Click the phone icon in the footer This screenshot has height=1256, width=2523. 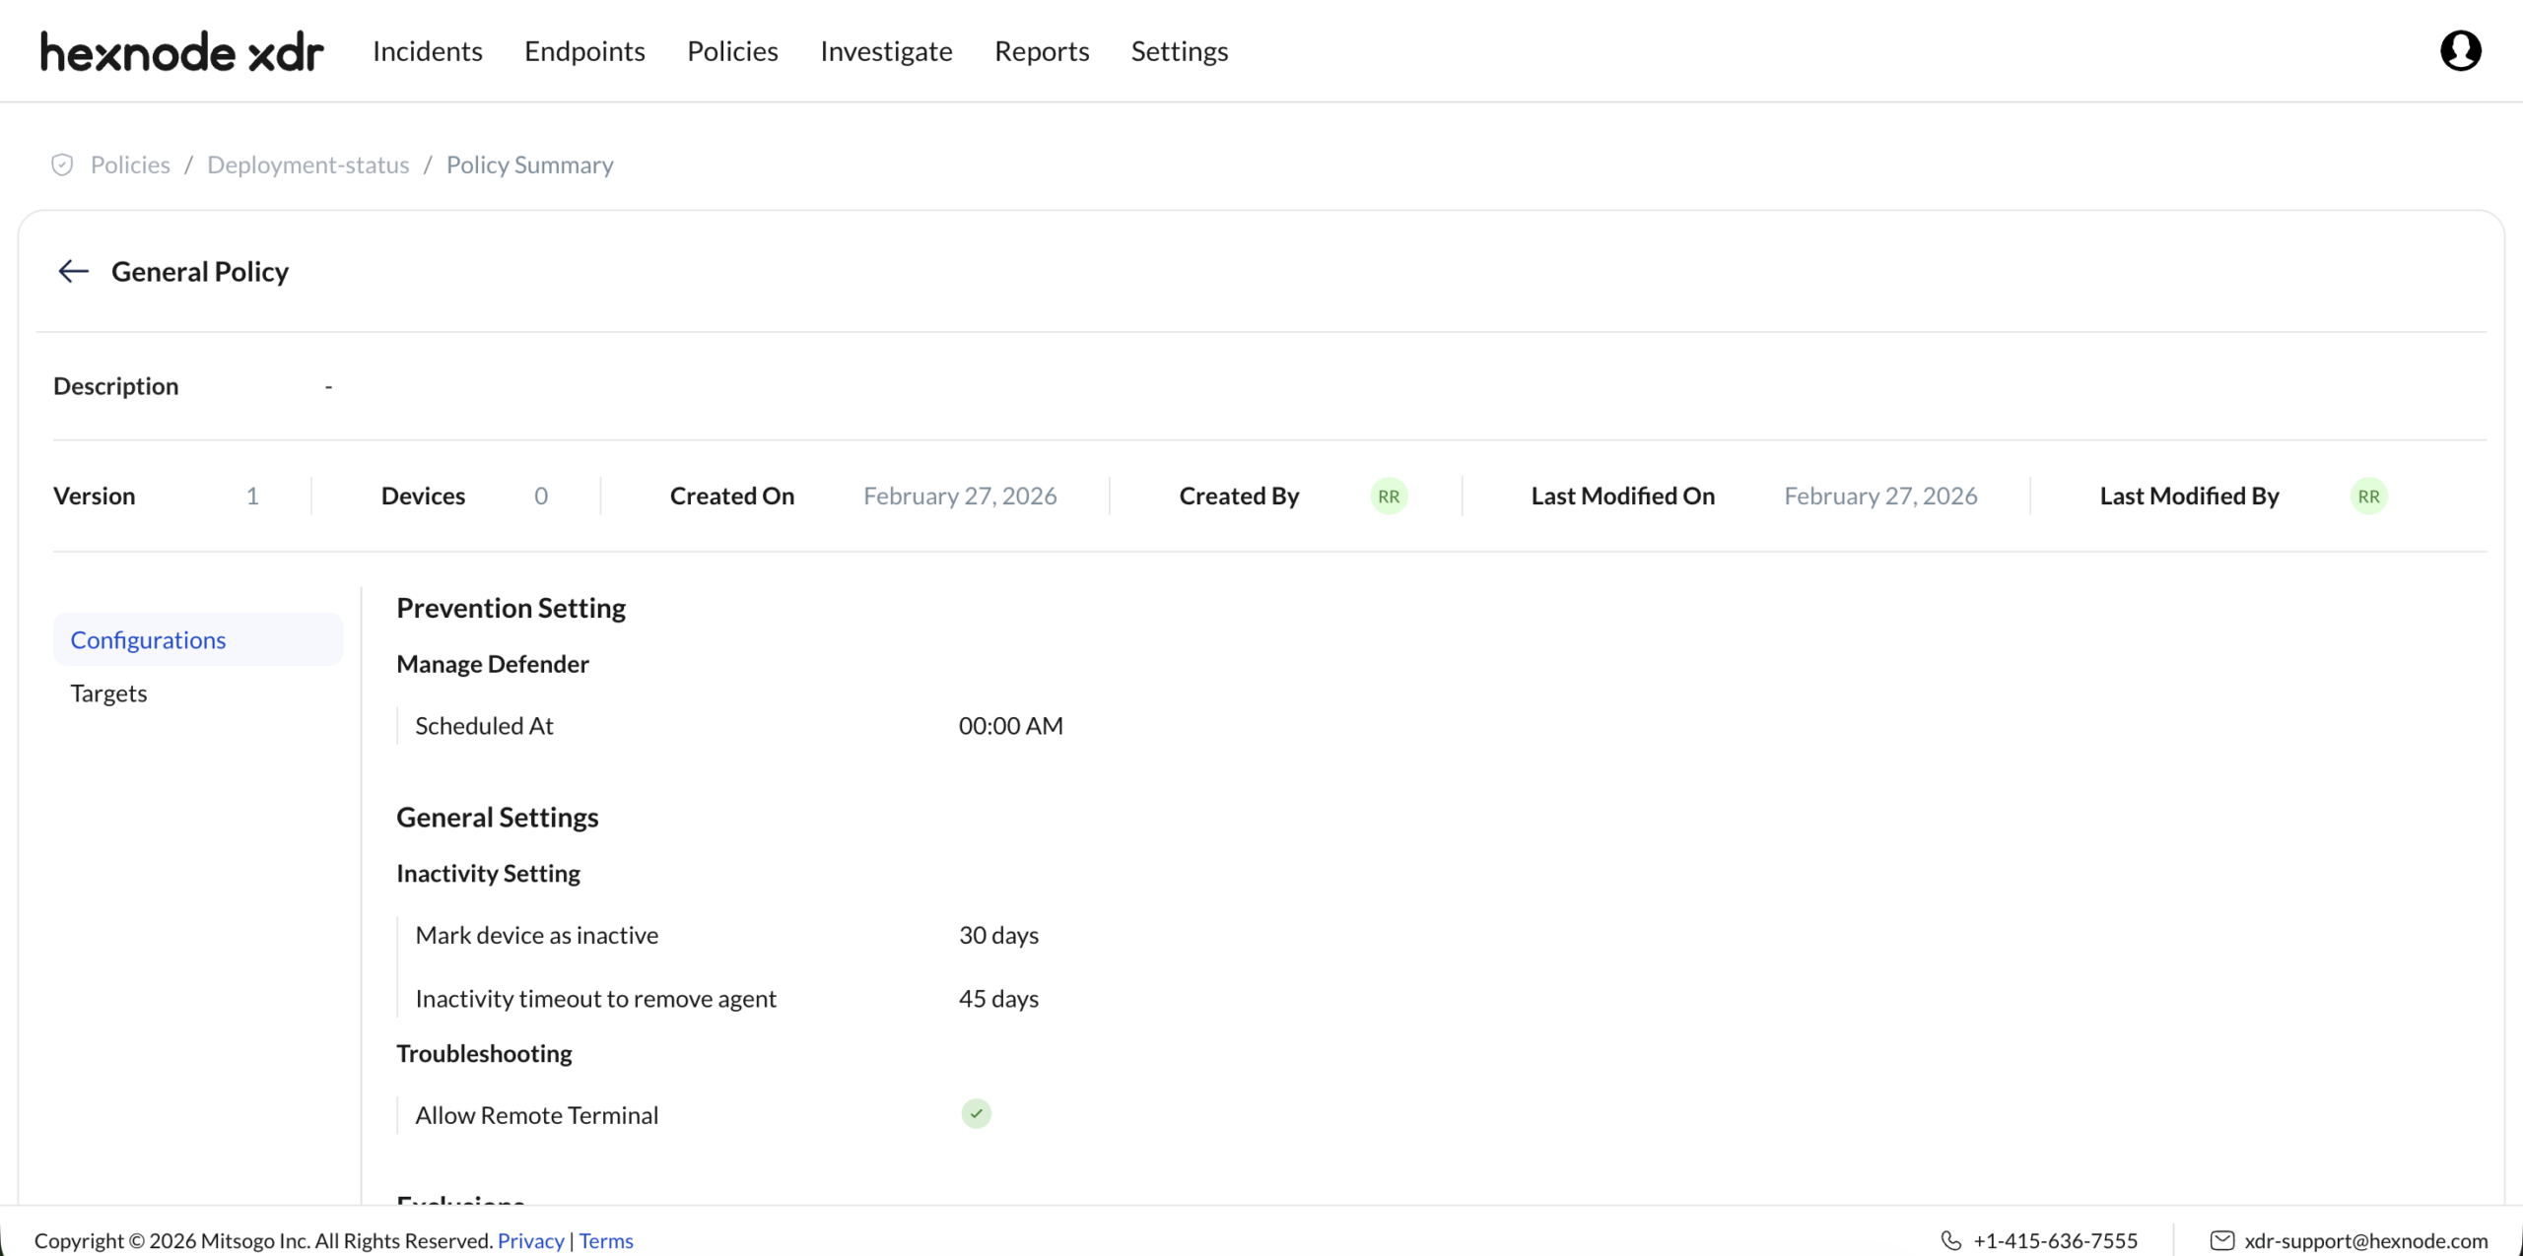(x=1950, y=1240)
